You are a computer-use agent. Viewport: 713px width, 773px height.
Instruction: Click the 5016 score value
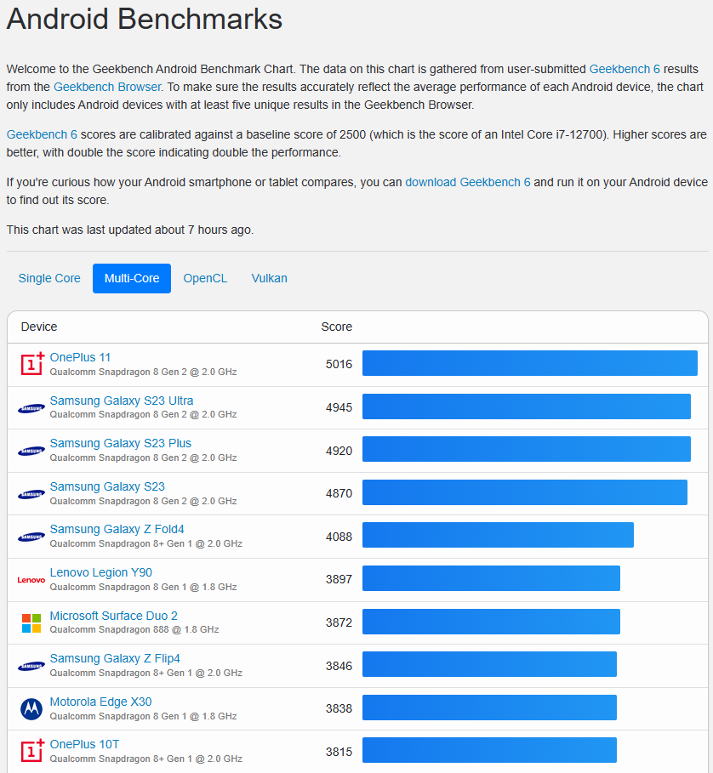point(339,364)
